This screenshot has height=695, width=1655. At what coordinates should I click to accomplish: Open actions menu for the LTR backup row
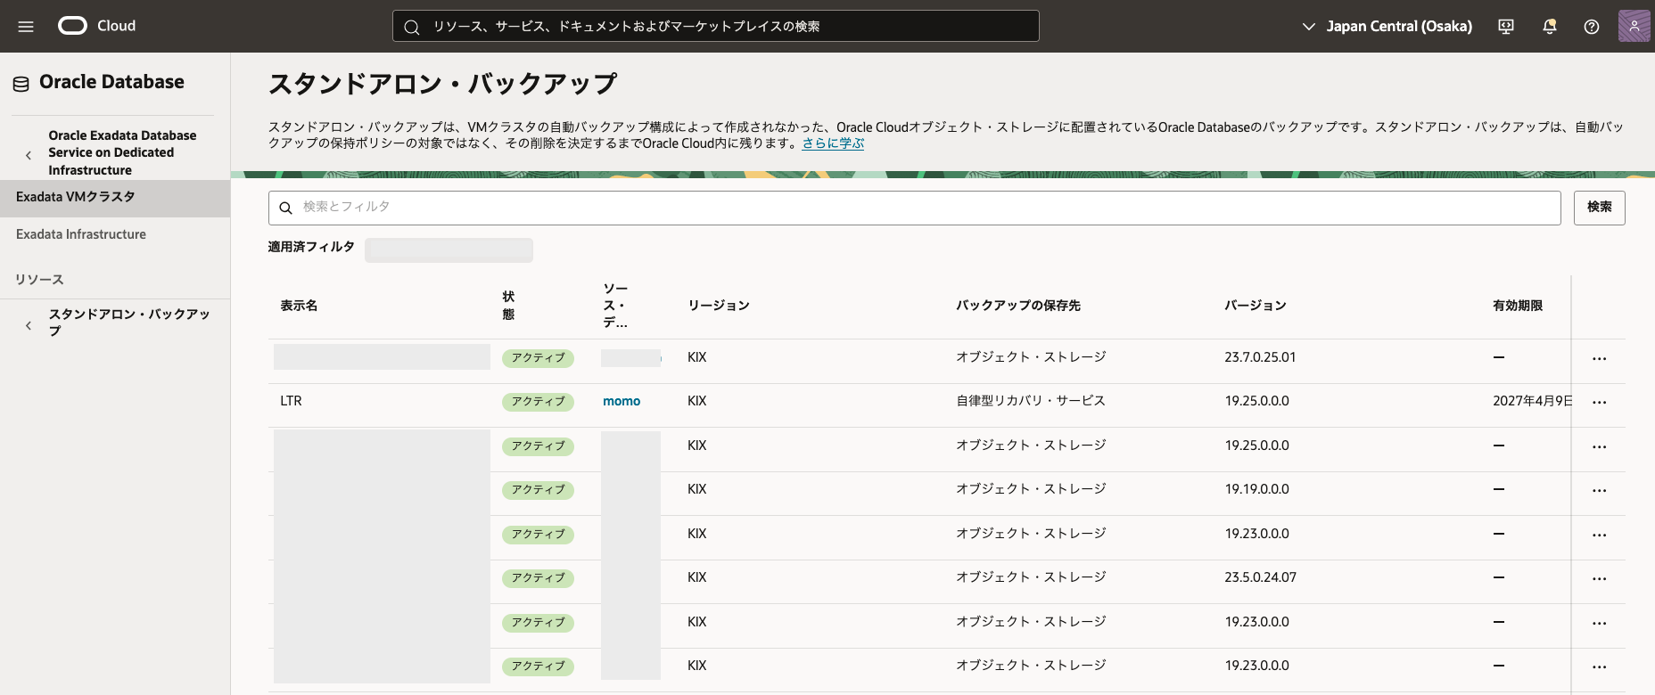[1599, 403]
